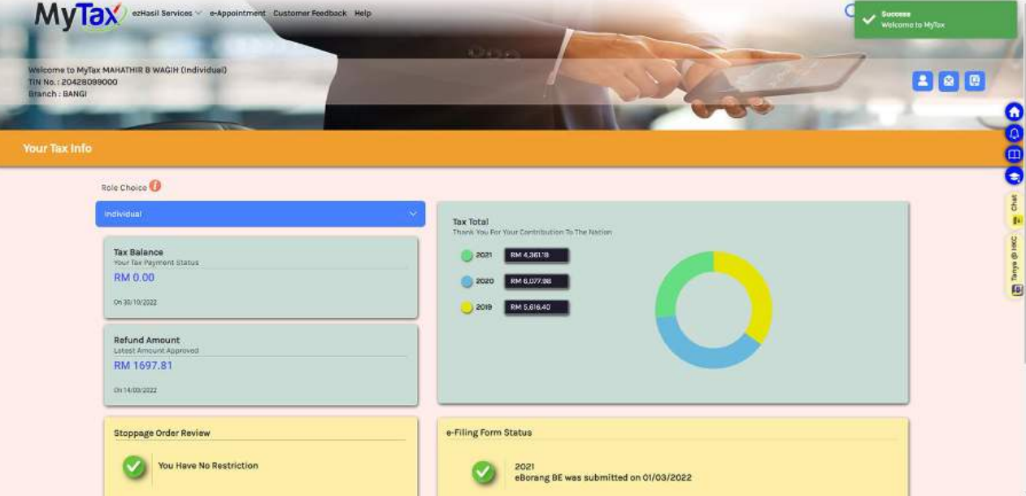Click the RM 6,077.98 amount label
This screenshot has width=1026, height=496.
point(537,281)
